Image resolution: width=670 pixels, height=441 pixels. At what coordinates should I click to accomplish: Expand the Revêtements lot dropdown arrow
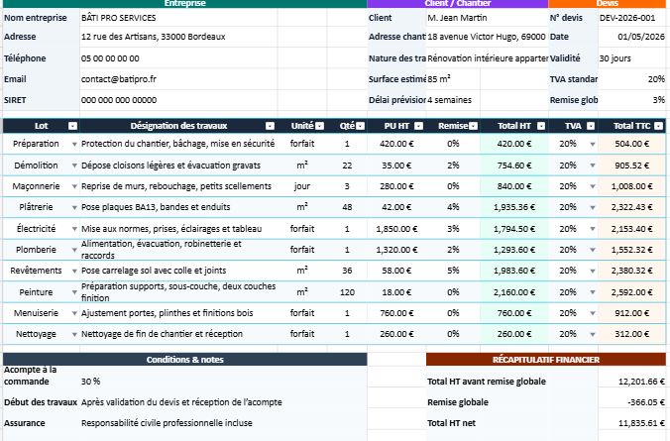click(74, 271)
